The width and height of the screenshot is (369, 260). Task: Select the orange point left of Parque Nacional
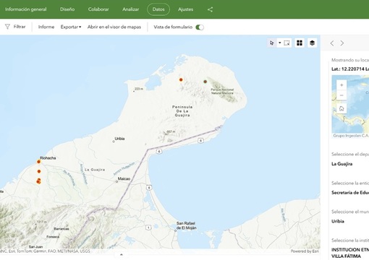tap(181, 79)
